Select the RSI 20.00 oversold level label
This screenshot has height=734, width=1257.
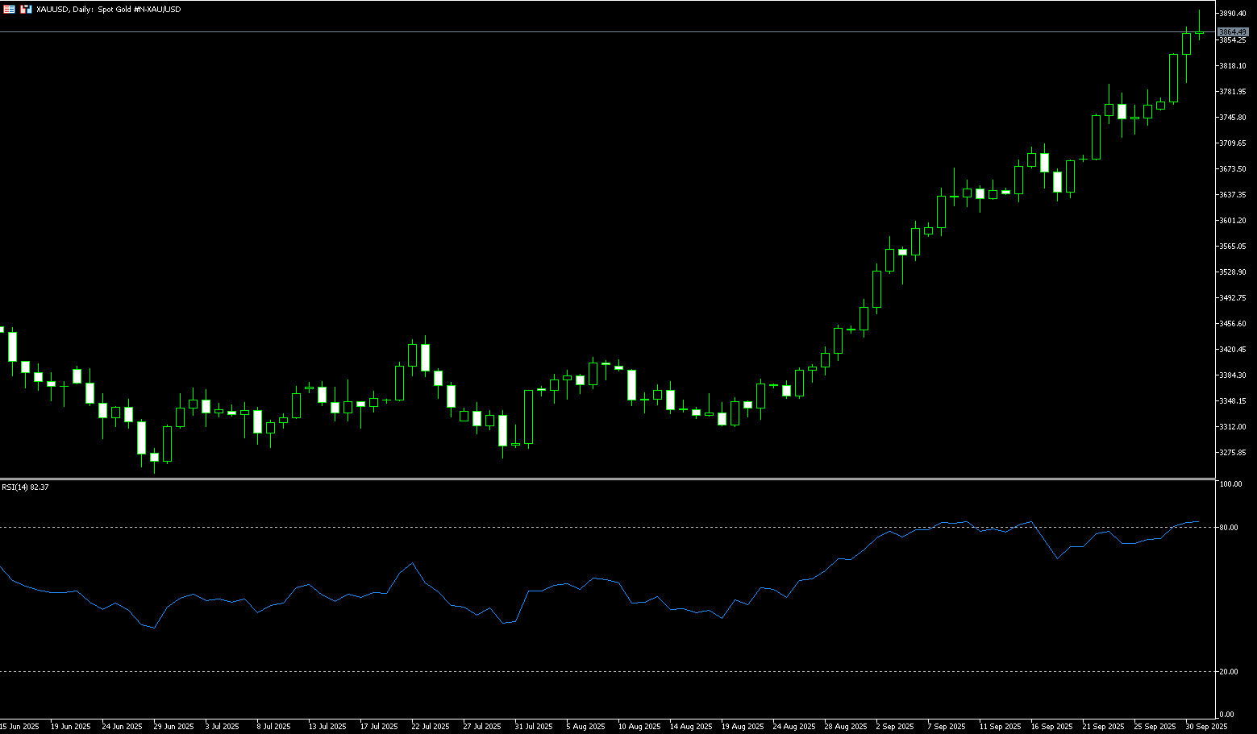click(x=1229, y=672)
